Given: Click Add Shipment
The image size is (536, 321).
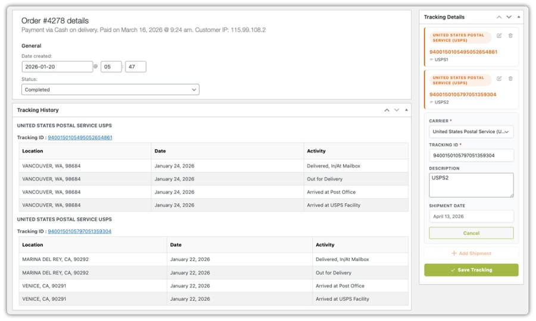Looking at the screenshot, I should click(x=471, y=253).
